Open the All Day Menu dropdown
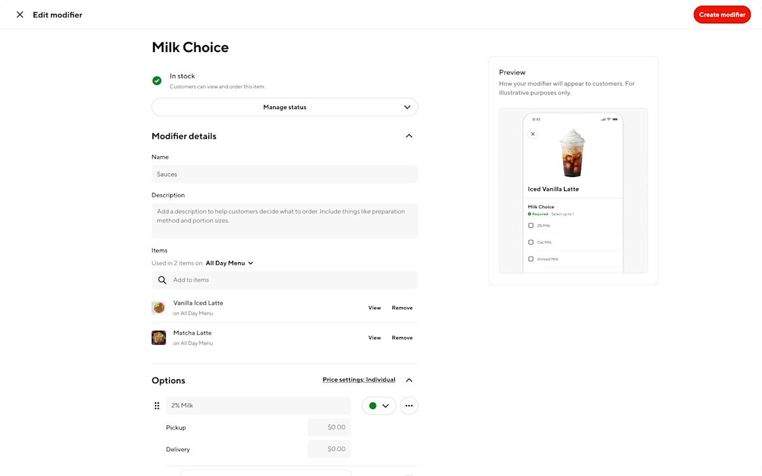Viewport: 762px width, 476px height. 229,263
